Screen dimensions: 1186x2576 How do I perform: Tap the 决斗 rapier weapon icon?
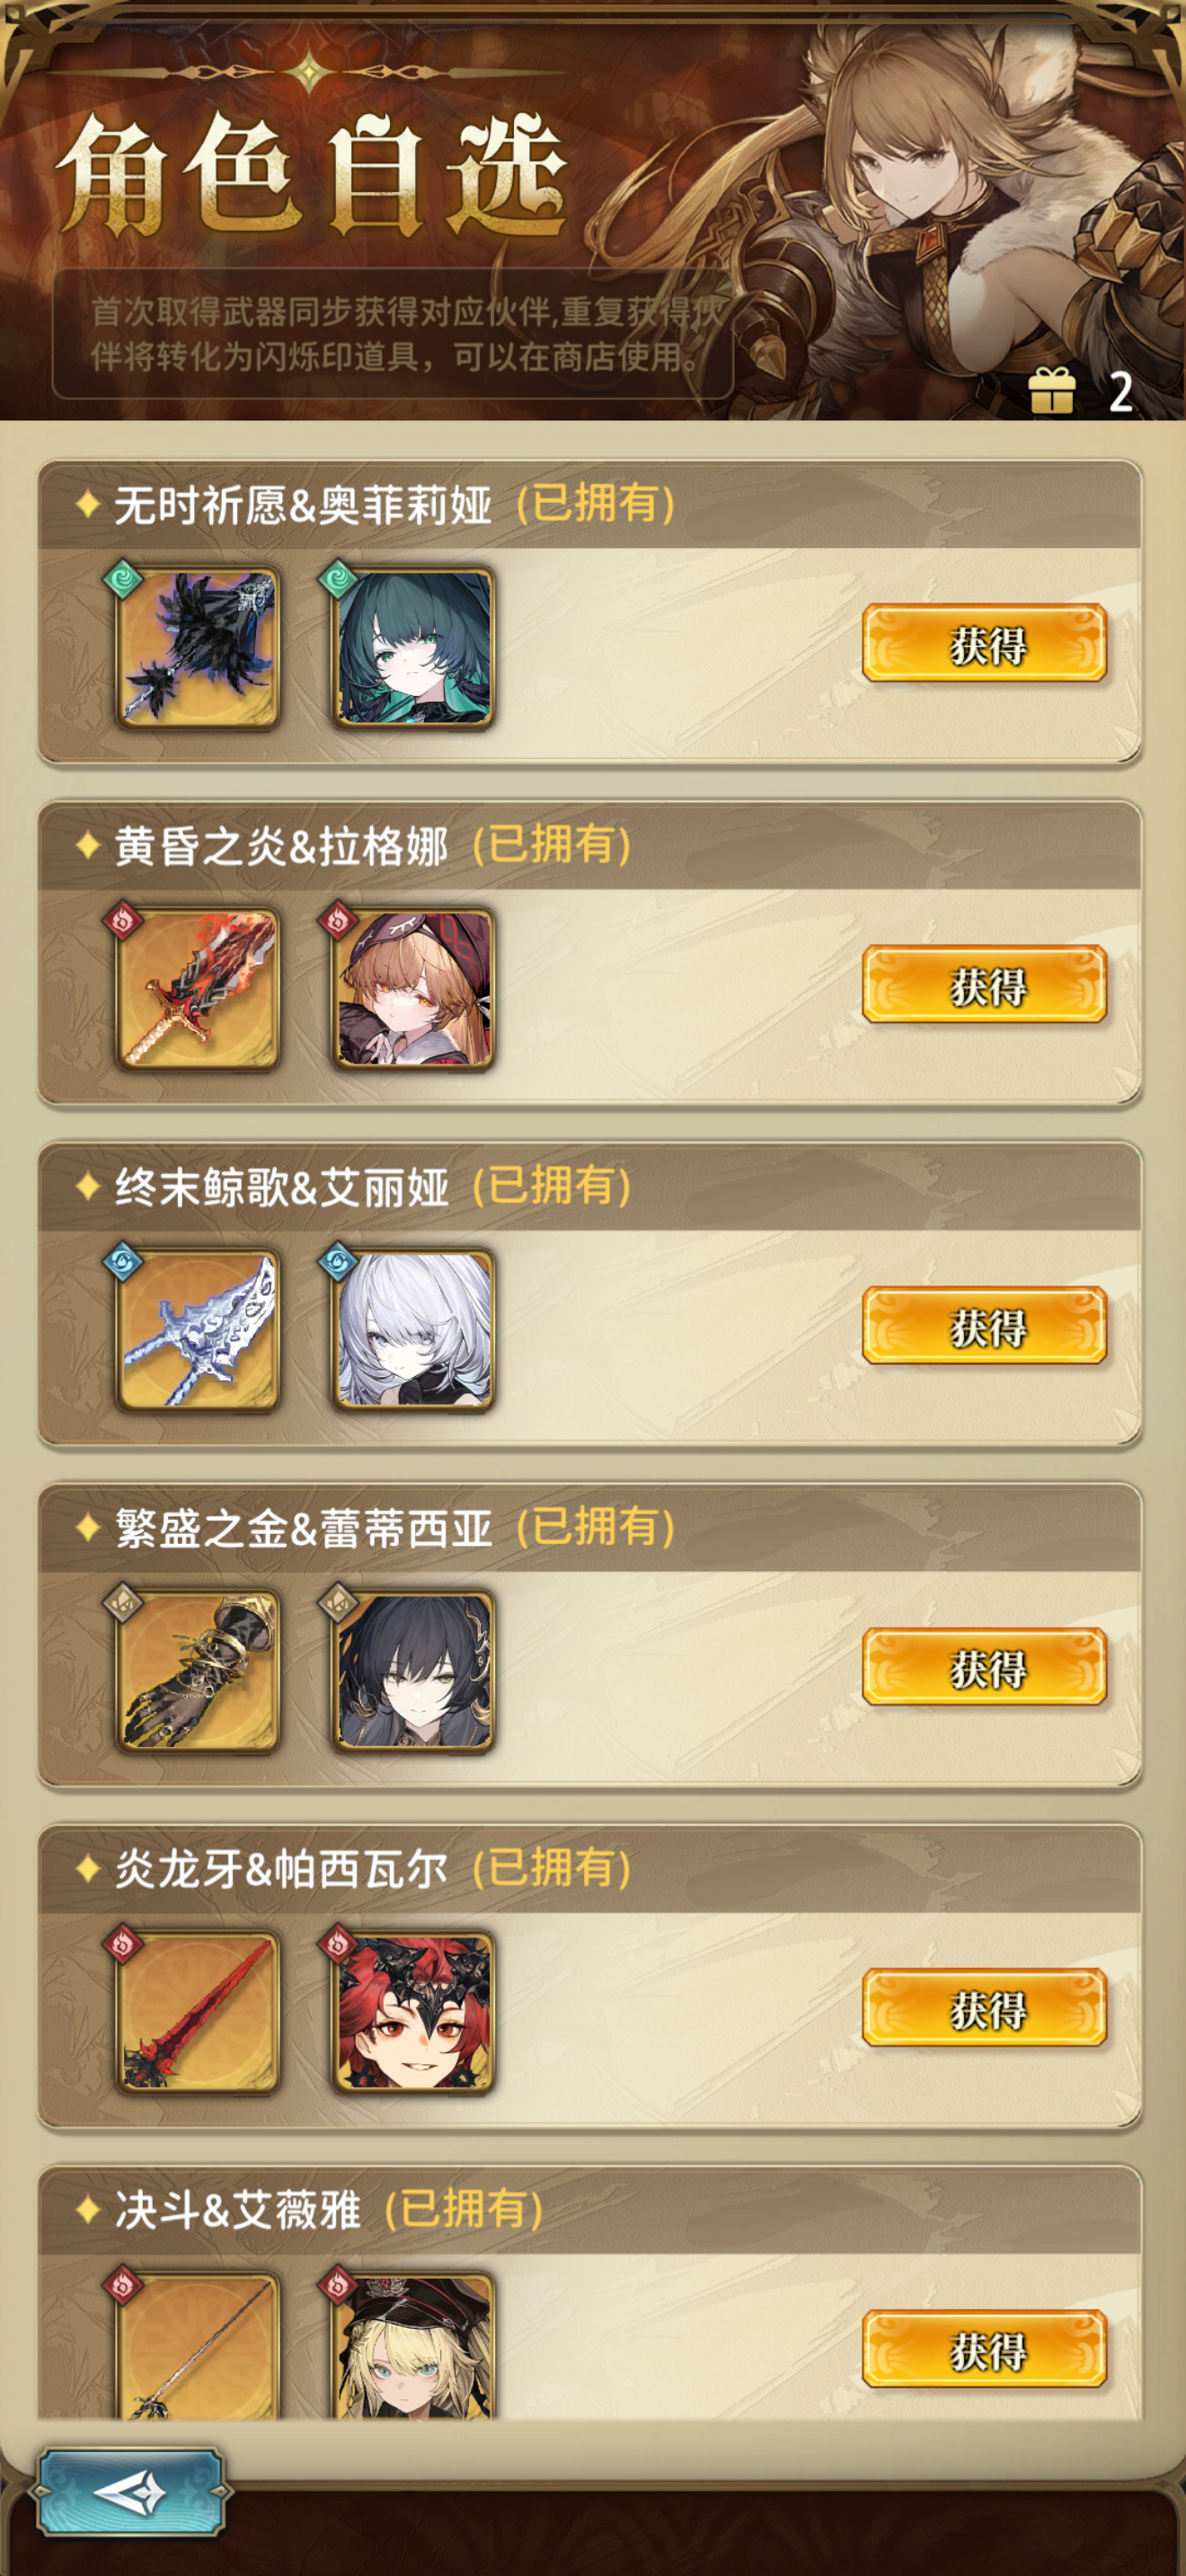tap(197, 2345)
